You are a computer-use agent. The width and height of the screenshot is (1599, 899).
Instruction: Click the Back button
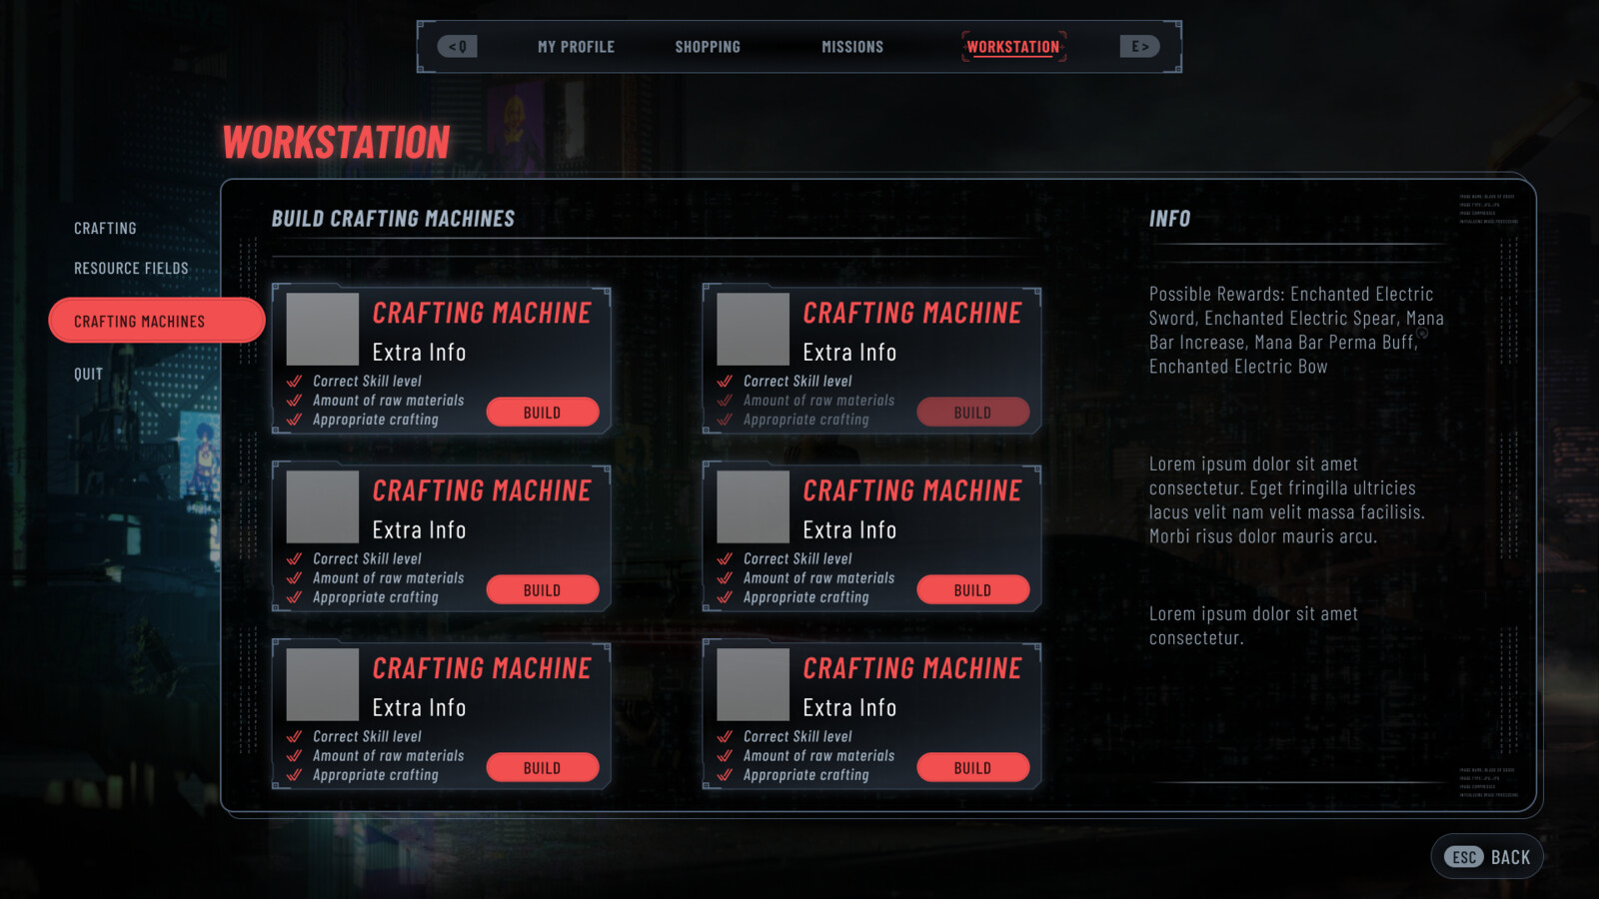(1487, 857)
